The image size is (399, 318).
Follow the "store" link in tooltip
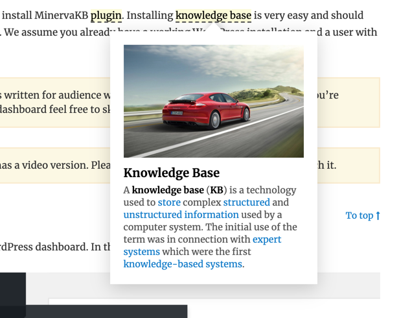169,202
